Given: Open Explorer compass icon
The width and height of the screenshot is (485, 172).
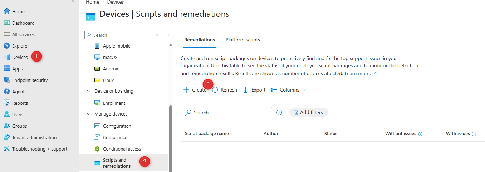Looking at the screenshot, I should (x=6, y=46).
